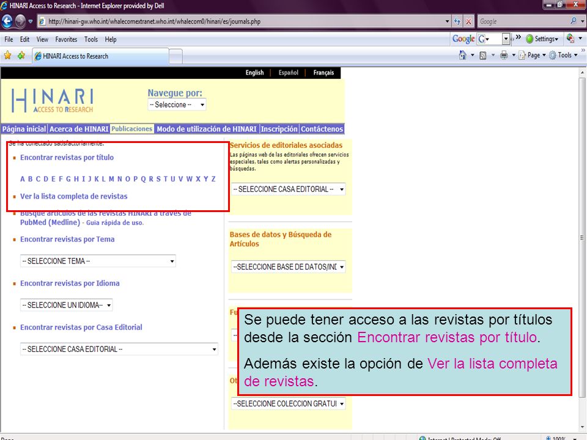Switch language to Español
The height and width of the screenshot is (440, 587).
click(288, 73)
